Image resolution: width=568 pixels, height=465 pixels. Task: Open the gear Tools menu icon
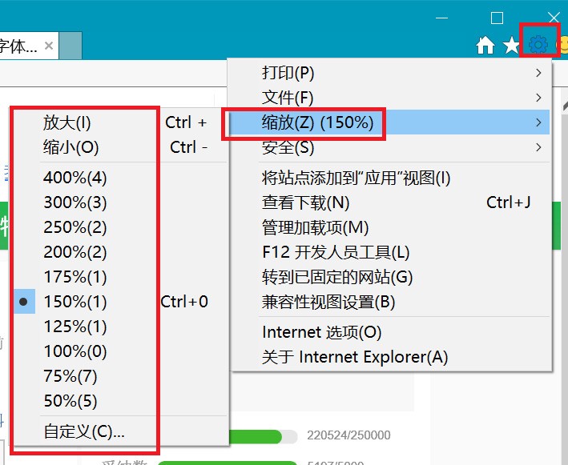pyautogui.click(x=538, y=44)
